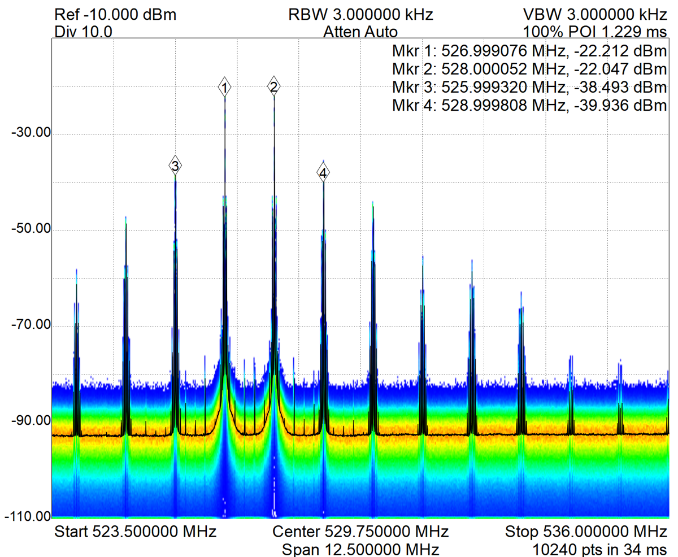Click the -50.00 amplitude axis label

(x=27, y=230)
